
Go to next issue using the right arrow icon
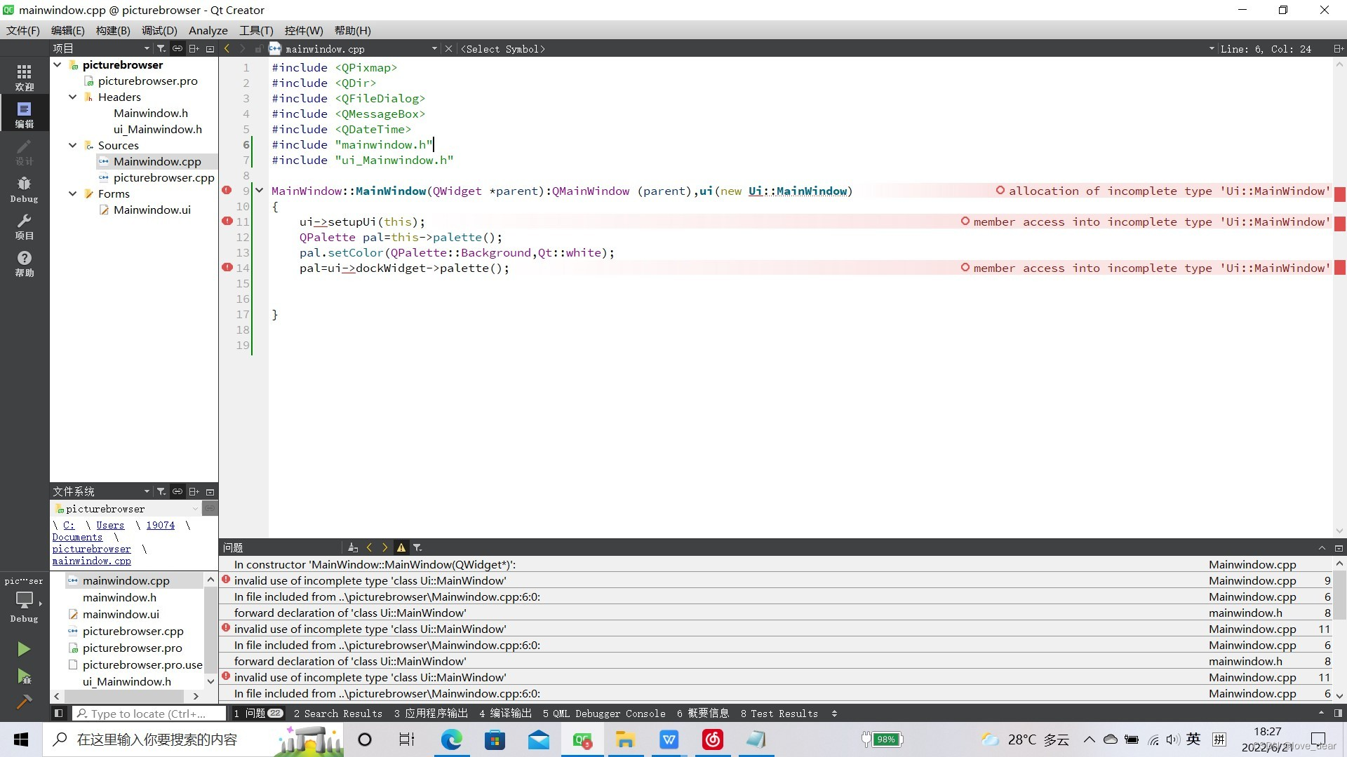pos(384,547)
